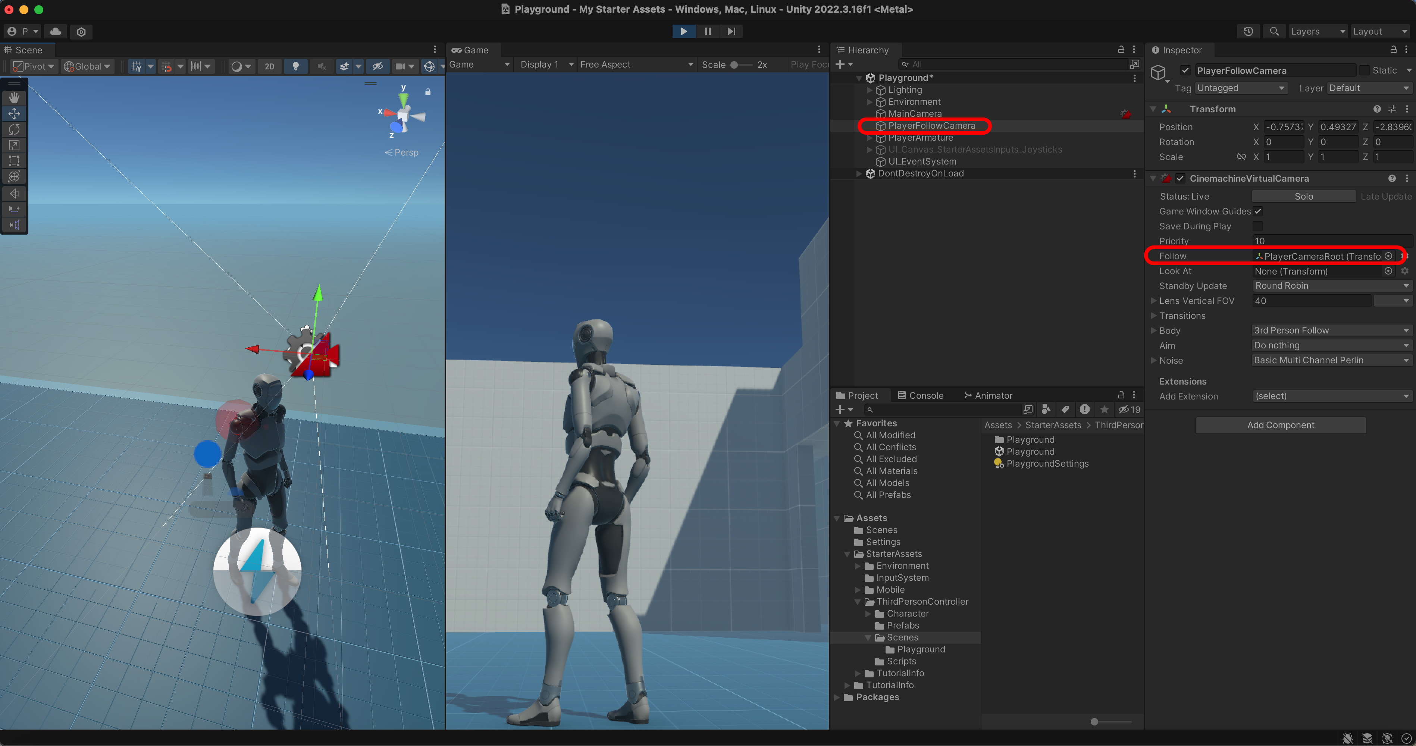Select the Hand view tool

pyautogui.click(x=14, y=98)
